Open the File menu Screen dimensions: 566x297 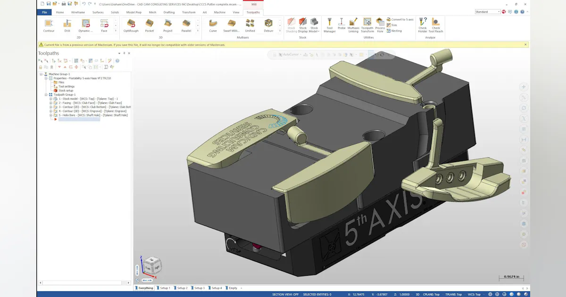[44, 12]
